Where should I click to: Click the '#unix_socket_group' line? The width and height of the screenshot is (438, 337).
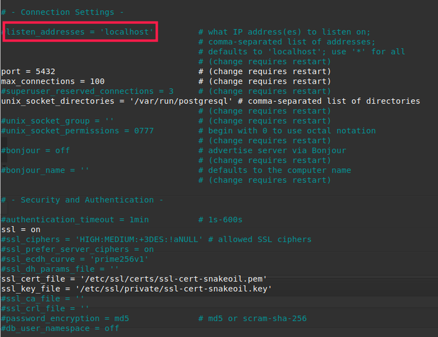coord(57,120)
